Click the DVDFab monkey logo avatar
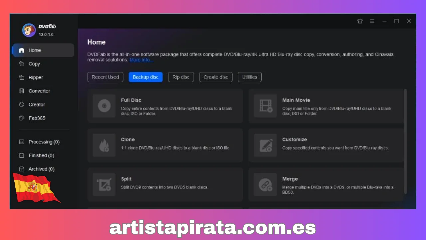This screenshot has height=240, width=426. pyautogui.click(x=29, y=30)
